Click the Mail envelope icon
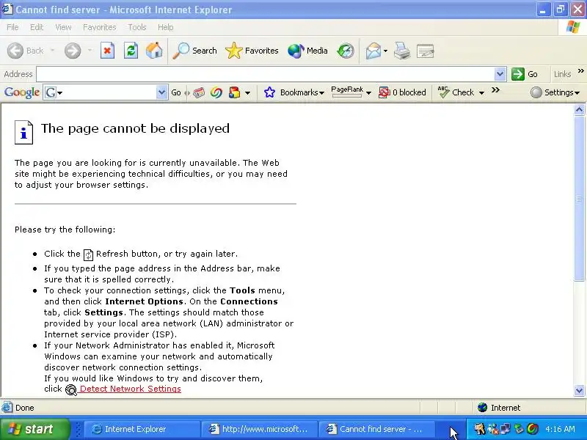 [373, 51]
